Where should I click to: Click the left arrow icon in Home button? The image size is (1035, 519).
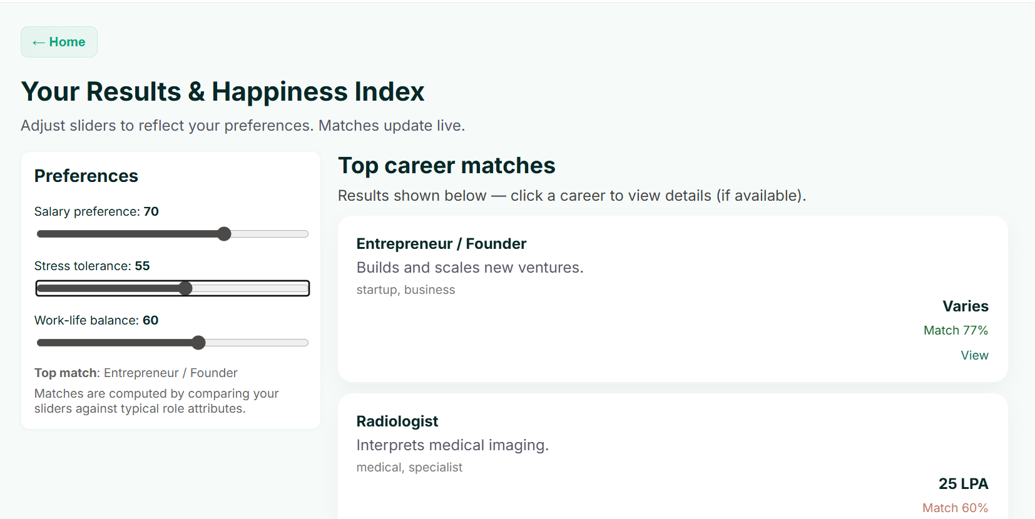(39, 41)
